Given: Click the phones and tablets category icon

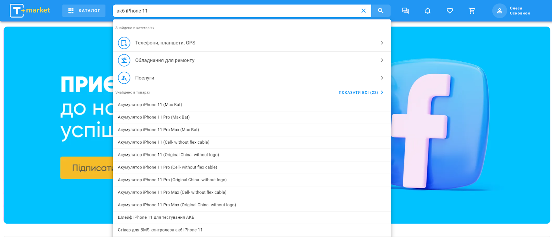Looking at the screenshot, I should [x=124, y=43].
